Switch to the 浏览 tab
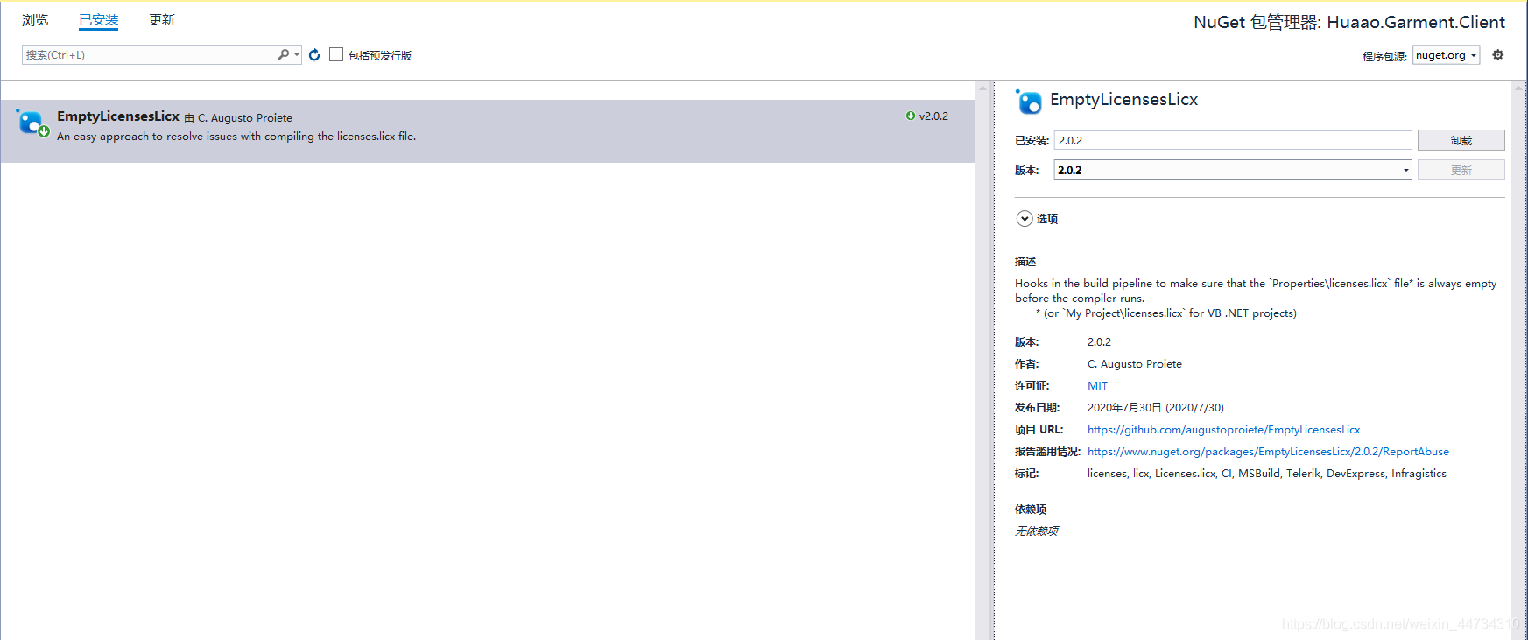This screenshot has width=1528, height=640. [x=35, y=20]
